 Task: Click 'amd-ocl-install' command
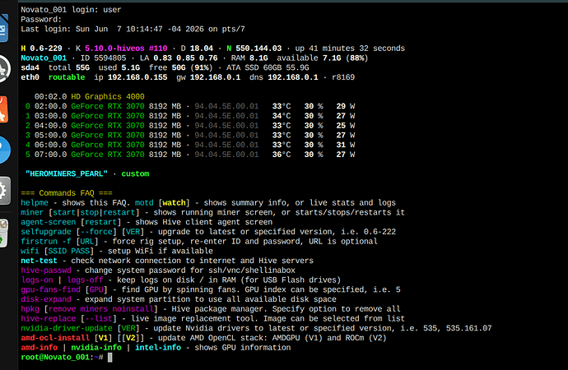(55, 338)
